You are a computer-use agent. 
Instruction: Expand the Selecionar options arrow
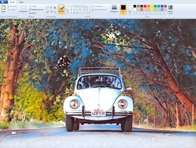pos(24,13)
